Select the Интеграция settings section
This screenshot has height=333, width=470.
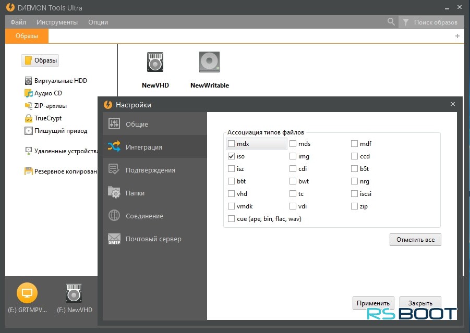[155, 147]
